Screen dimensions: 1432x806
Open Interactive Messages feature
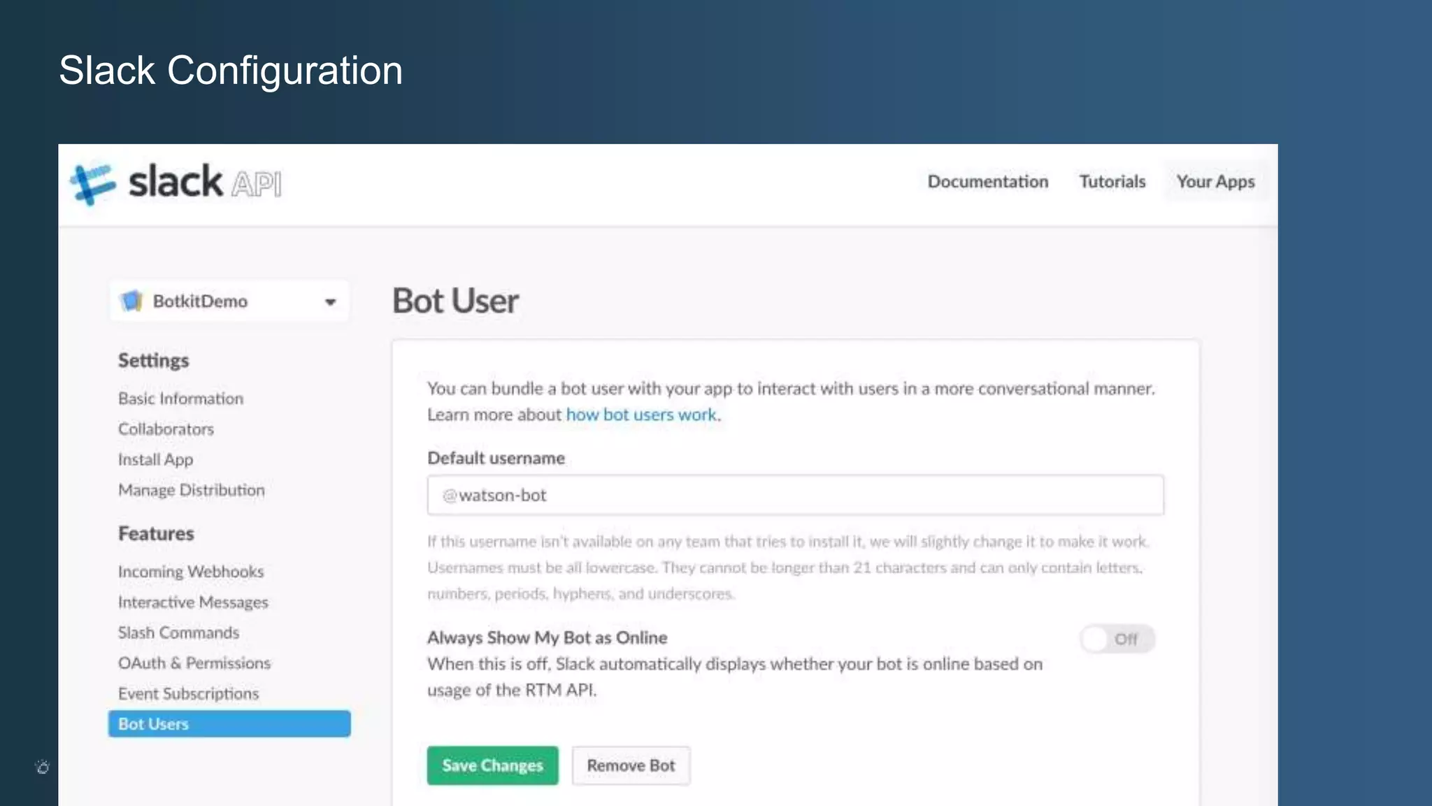point(193,602)
